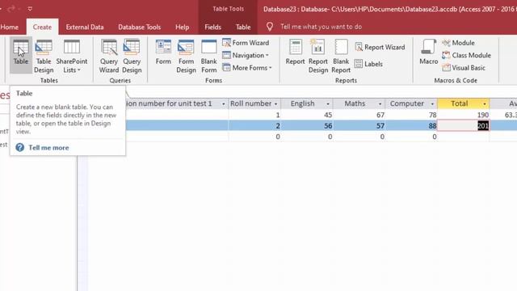Open the Roll number column dropdown

[x=275, y=104]
